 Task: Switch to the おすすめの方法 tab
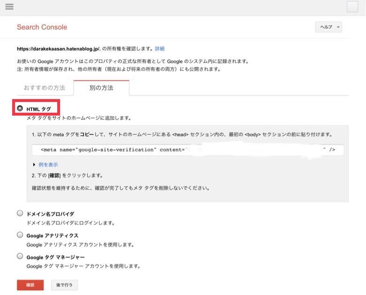click(45, 88)
